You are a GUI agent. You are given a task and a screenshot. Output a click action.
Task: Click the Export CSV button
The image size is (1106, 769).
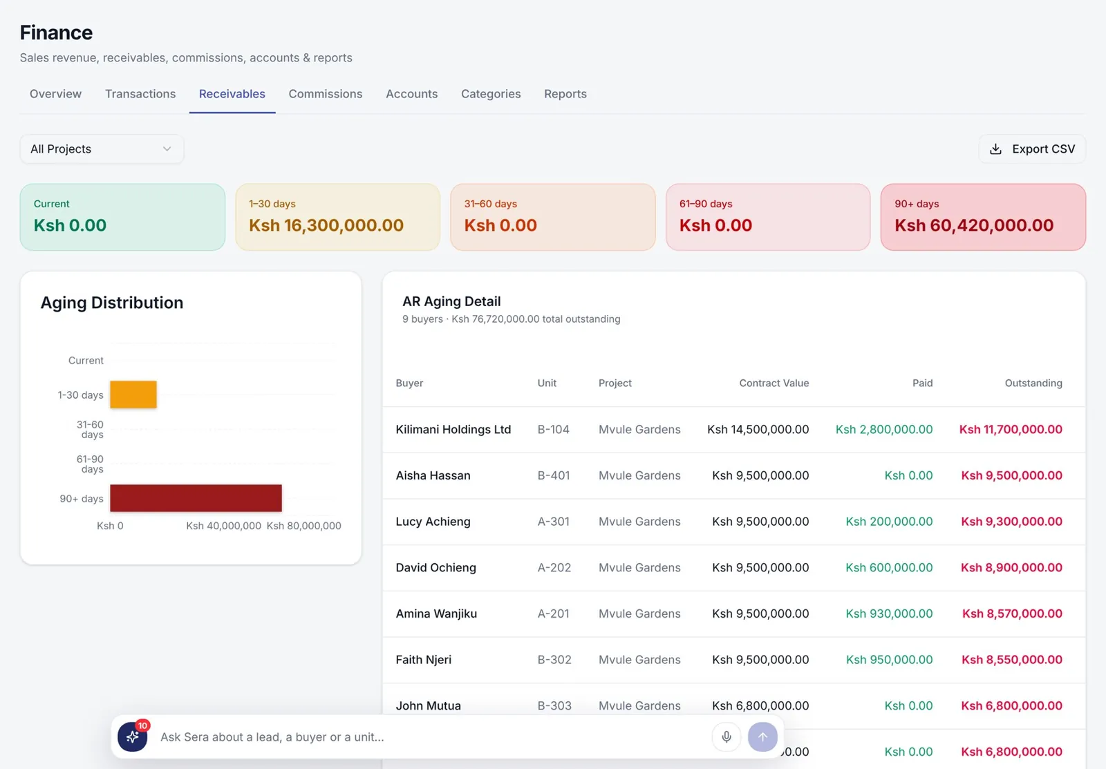coord(1032,149)
